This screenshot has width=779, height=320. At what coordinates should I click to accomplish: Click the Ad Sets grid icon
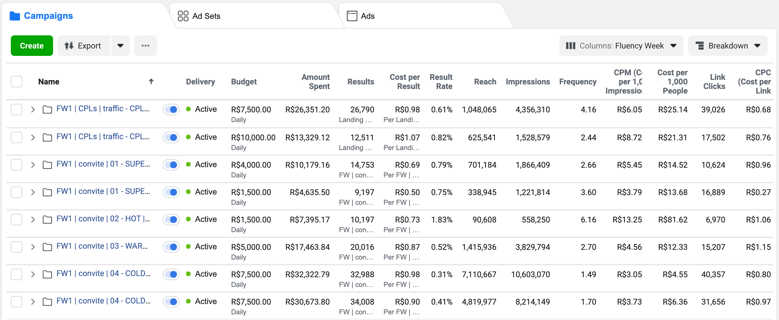point(183,16)
